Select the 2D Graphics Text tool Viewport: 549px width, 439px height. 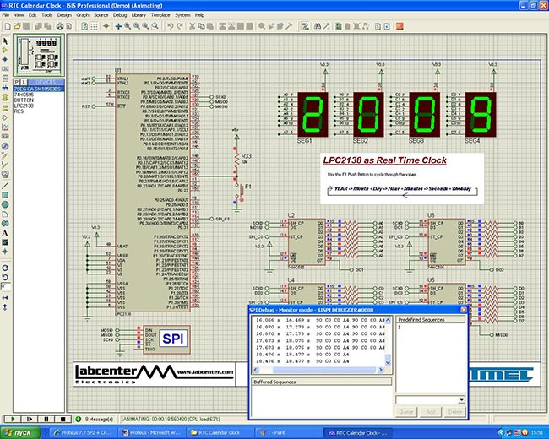point(5,233)
